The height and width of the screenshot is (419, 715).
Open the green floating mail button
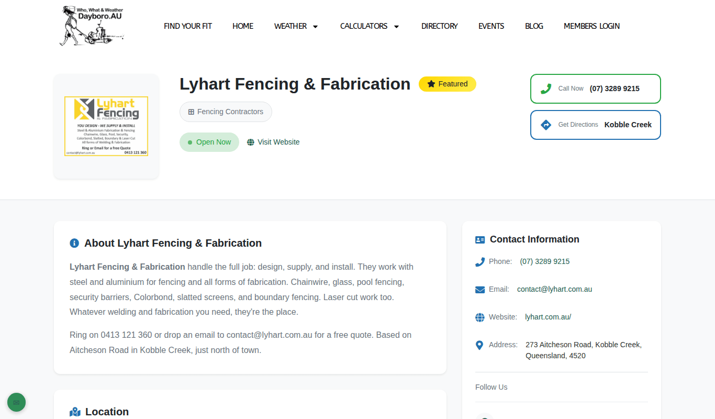(16, 402)
